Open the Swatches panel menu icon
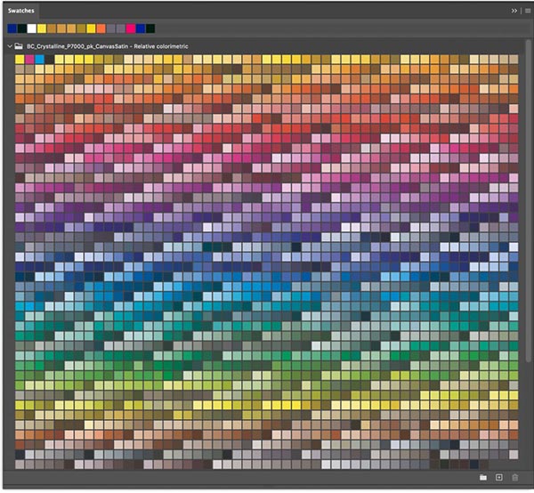534x493 pixels. (528, 11)
